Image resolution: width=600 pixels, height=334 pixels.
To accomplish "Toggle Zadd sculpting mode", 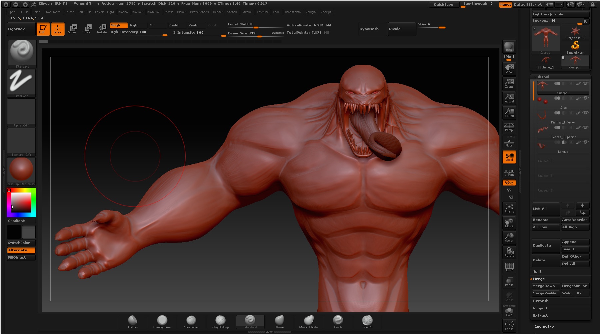I will pos(175,25).
